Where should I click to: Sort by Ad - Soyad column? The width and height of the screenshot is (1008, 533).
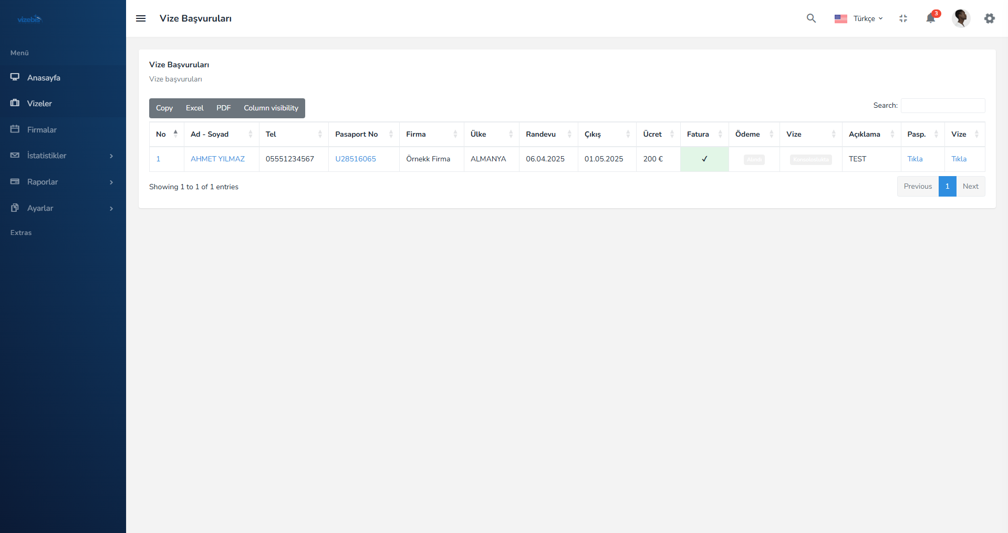[221, 134]
